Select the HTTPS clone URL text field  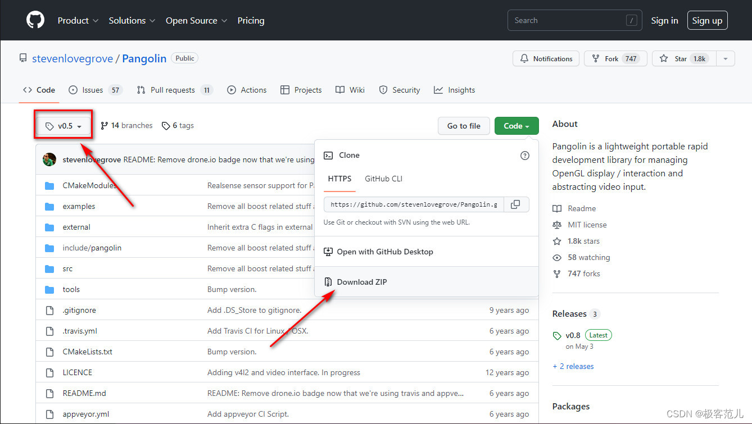pos(414,204)
